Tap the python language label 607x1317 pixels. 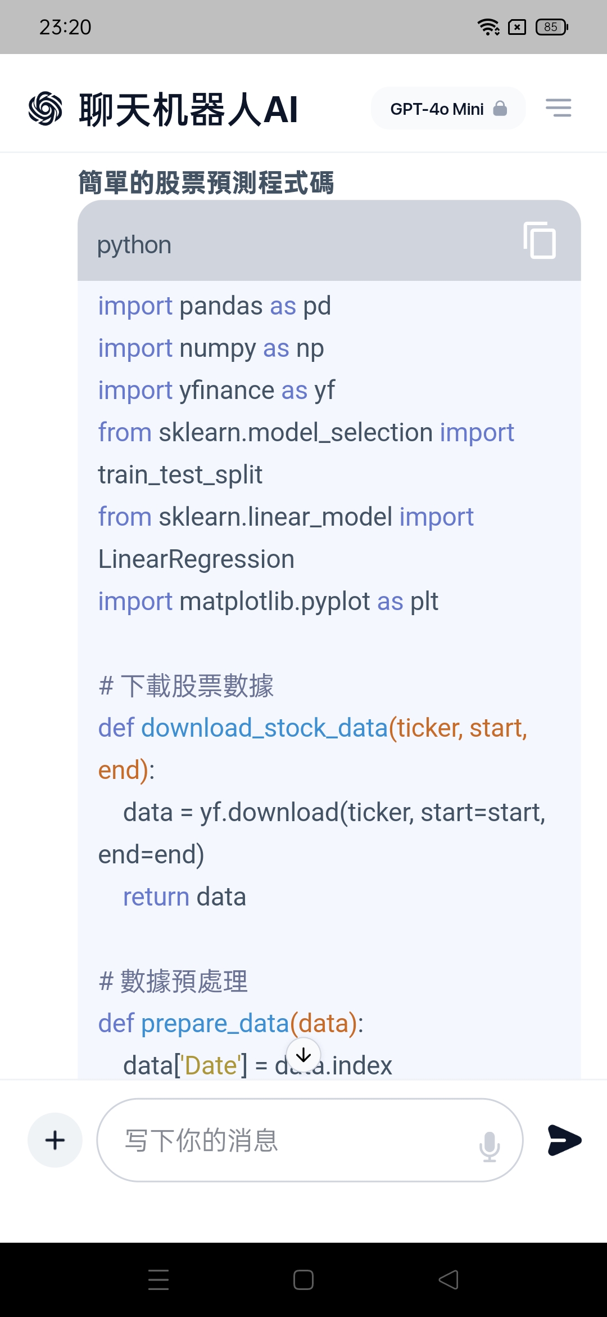coord(134,245)
